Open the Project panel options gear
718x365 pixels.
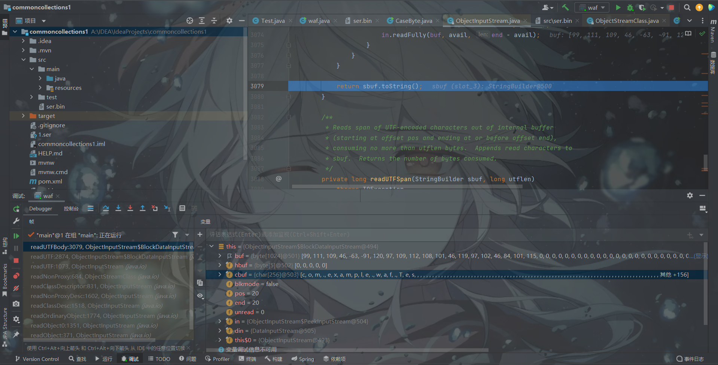229,21
